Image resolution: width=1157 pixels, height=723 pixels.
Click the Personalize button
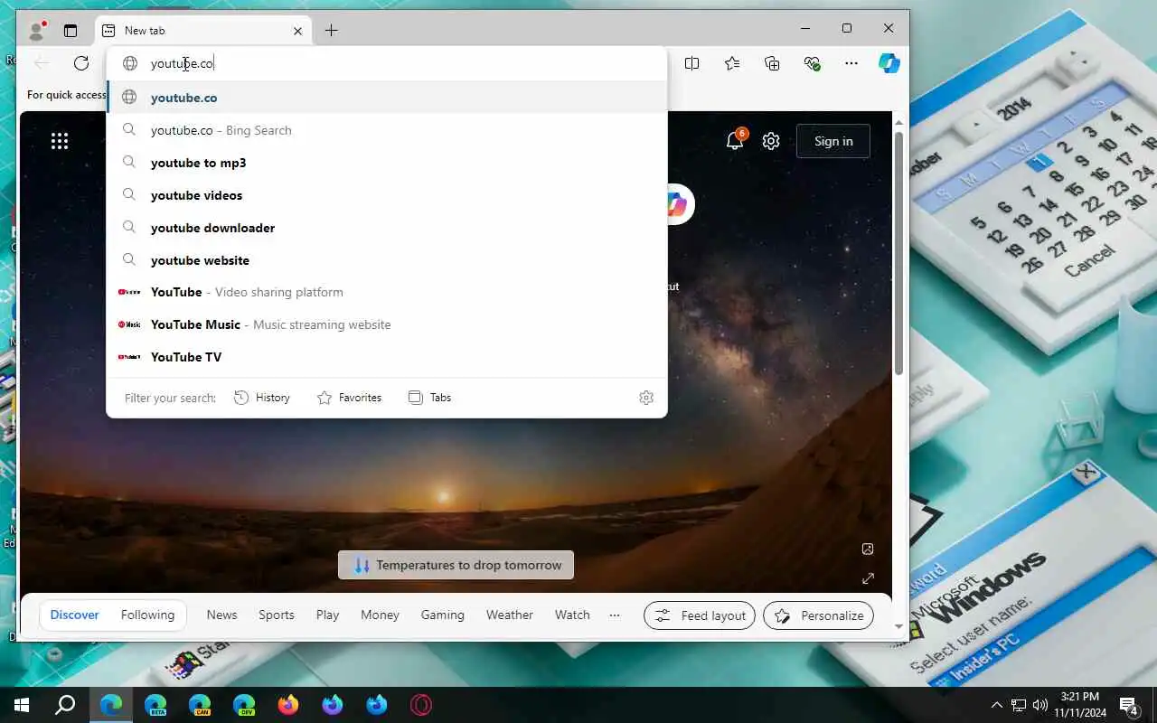point(819,615)
